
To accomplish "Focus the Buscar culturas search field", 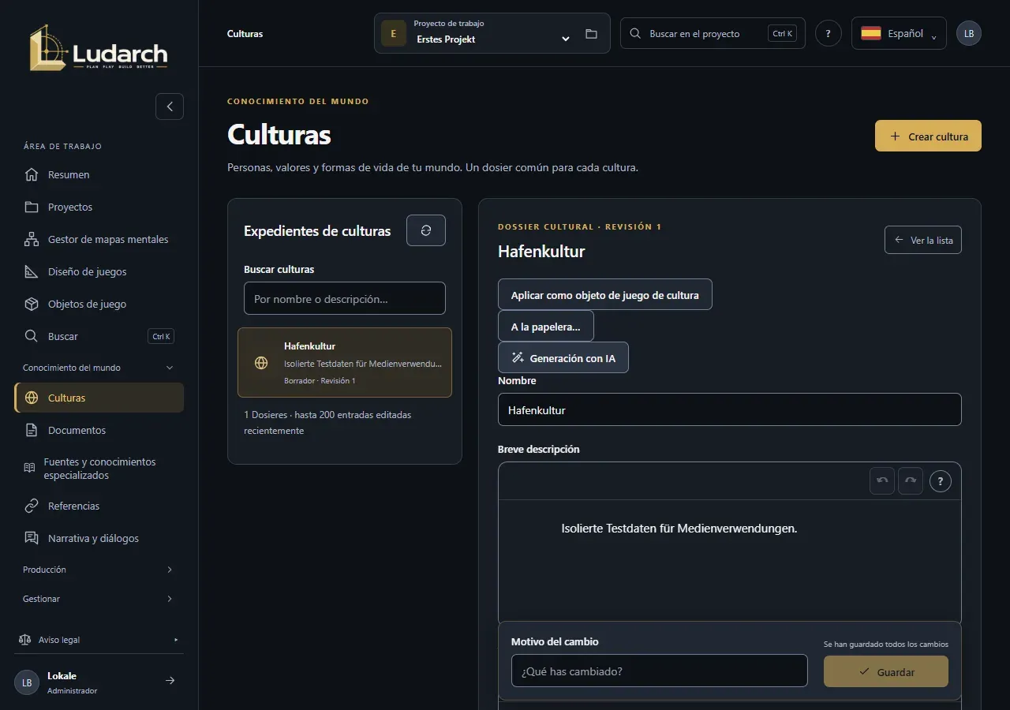I will click(345, 298).
